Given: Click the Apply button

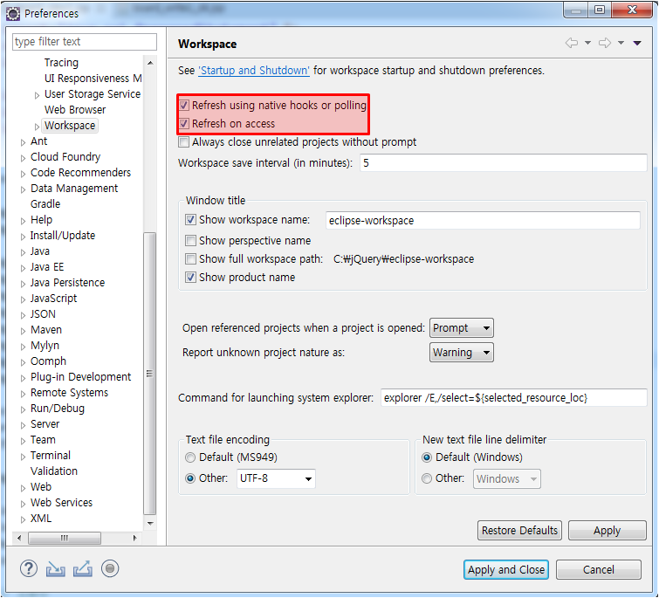Looking at the screenshot, I should tap(607, 530).
